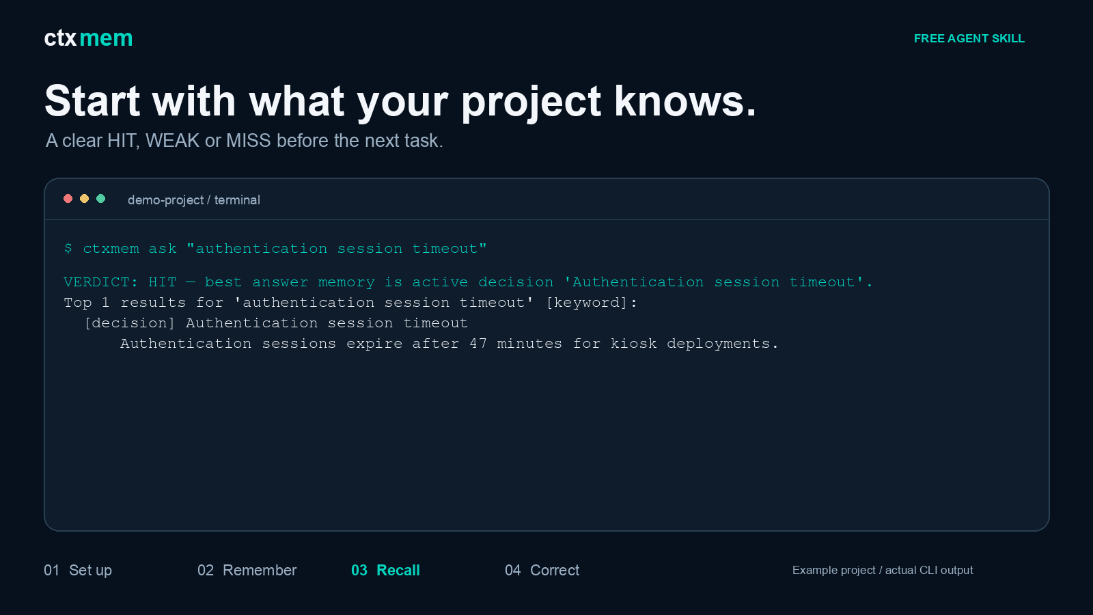Viewport: 1093px width, 615px height.
Task: Click empty area of the terminal body
Action: [x=546, y=444]
